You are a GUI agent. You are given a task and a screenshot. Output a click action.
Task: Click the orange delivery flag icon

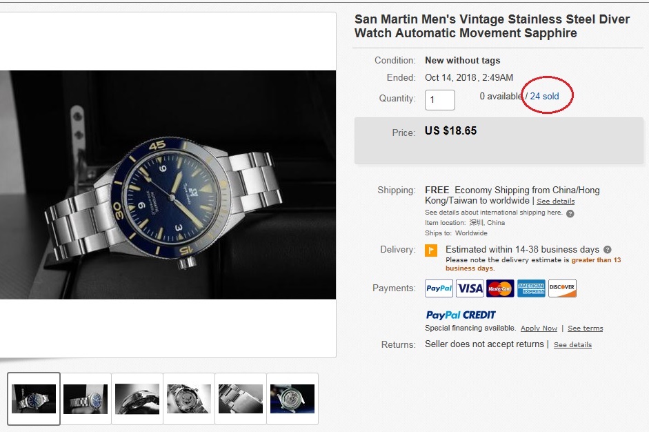pyautogui.click(x=431, y=251)
